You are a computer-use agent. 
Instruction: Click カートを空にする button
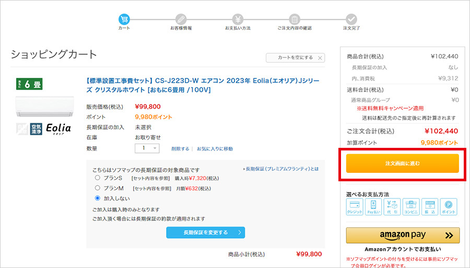click(295, 57)
